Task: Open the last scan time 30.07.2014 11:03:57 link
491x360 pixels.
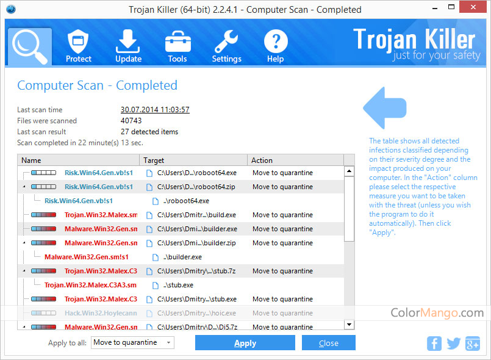Action: [x=155, y=110]
